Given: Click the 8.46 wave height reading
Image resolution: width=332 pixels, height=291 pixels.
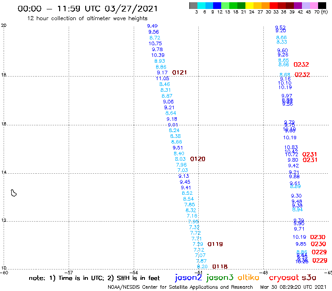Looking at the screenshot, I should coord(165,84).
